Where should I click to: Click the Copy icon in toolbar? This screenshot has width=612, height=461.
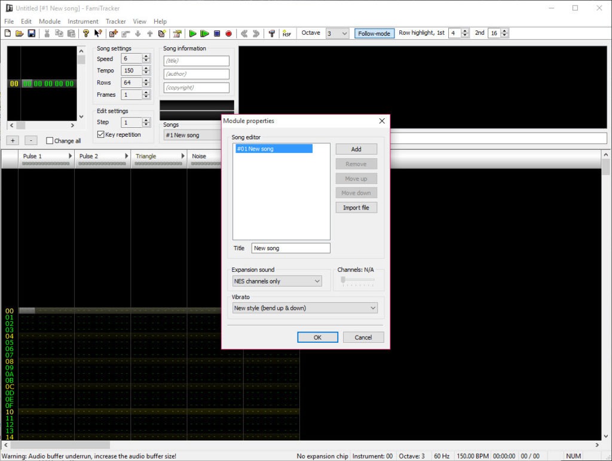click(x=59, y=33)
